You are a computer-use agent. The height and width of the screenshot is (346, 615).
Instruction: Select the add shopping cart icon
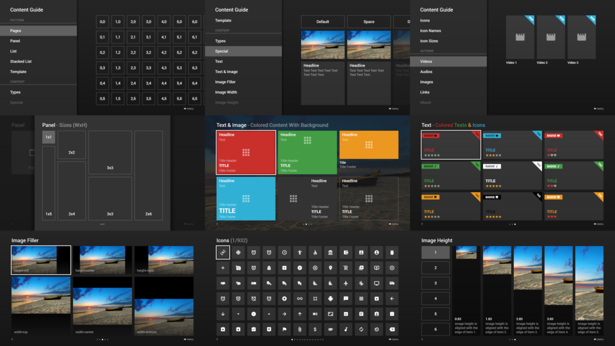point(346,268)
